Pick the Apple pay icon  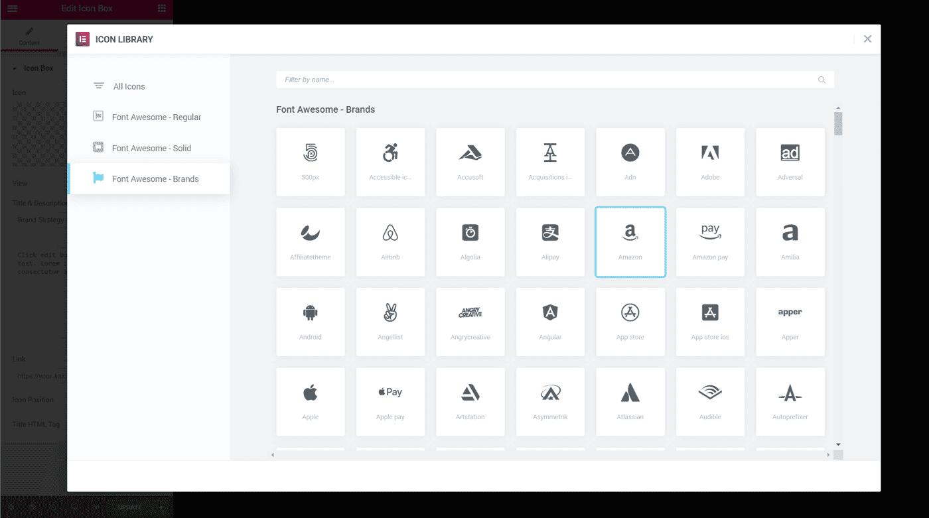click(390, 402)
